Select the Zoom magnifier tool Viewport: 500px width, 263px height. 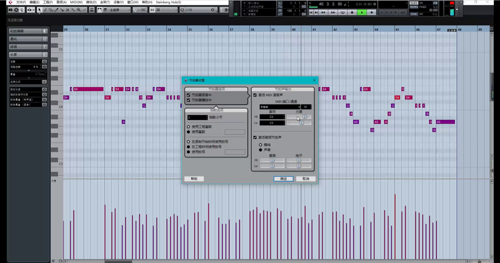[x=79, y=10]
